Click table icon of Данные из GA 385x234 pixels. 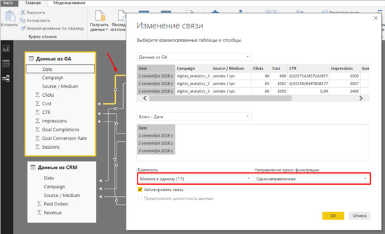[31, 58]
